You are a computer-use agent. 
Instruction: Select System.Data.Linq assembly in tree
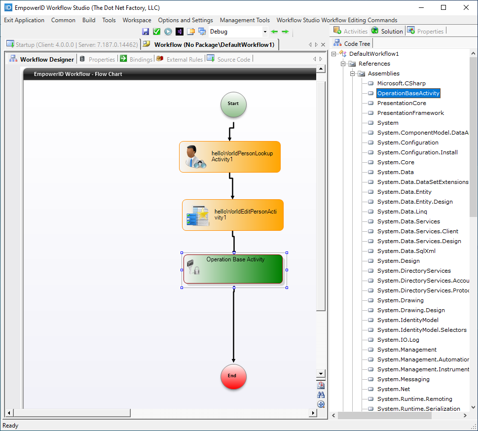(402, 212)
